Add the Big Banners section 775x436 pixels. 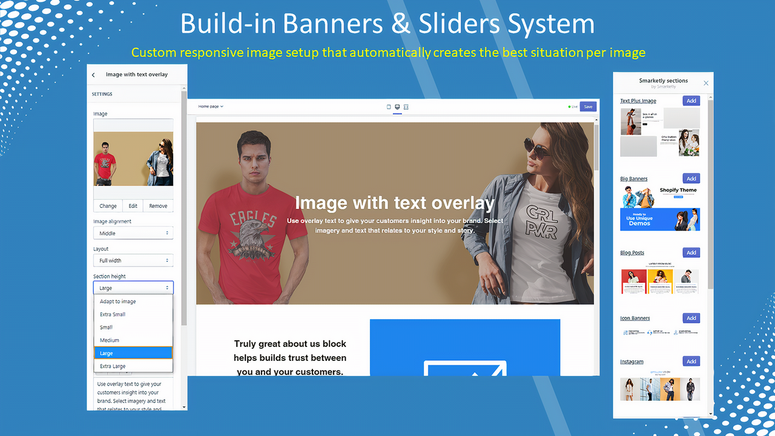click(691, 178)
